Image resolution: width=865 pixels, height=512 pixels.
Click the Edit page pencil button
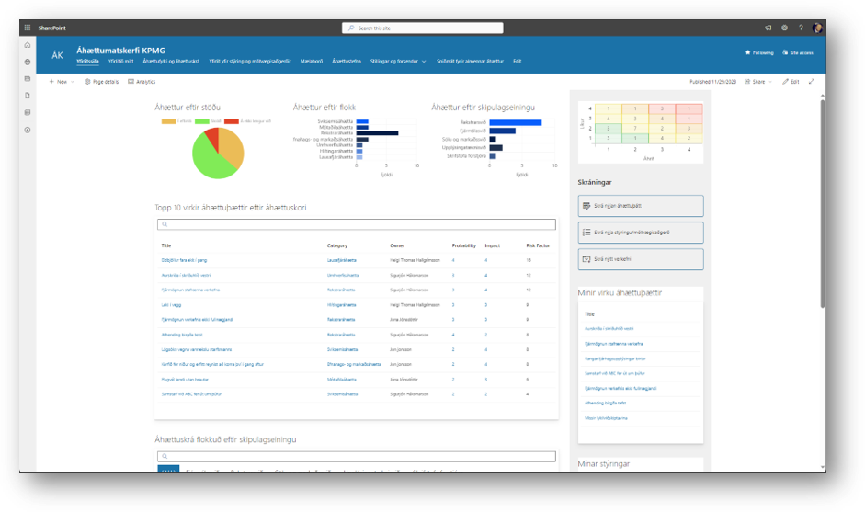(791, 82)
